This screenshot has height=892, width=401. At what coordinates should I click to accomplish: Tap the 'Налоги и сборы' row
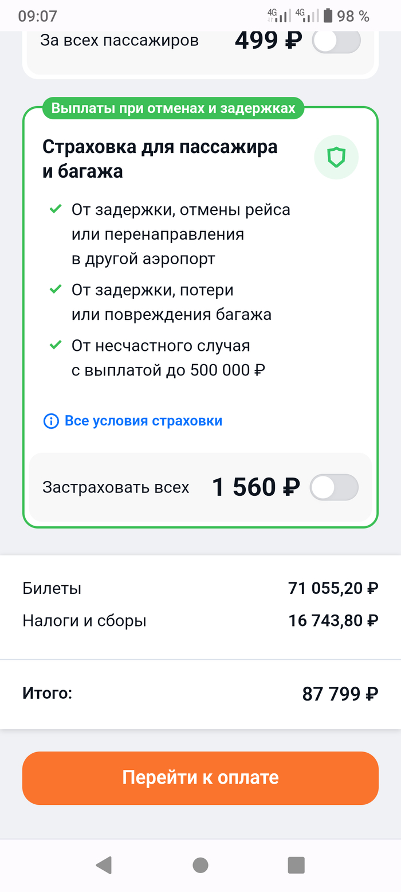(x=200, y=621)
